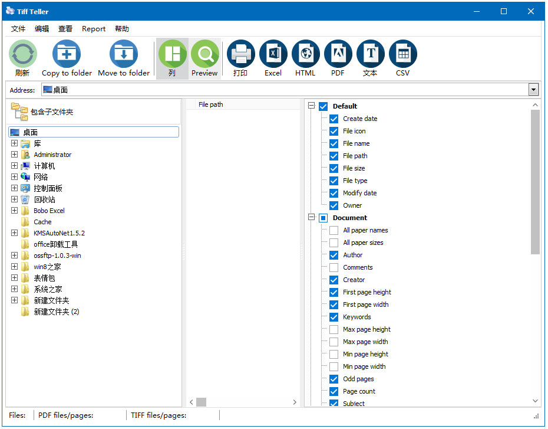The height and width of the screenshot is (429, 548).
Task: Select the 网络 network icon
Action: [25, 177]
